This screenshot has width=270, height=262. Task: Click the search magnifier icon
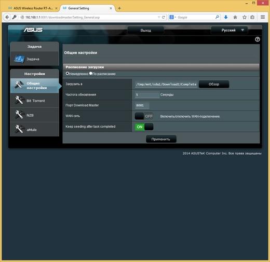pos(217,17)
